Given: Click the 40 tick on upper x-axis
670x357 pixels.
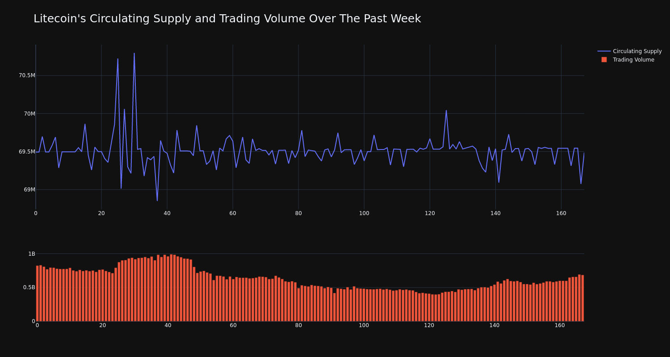Looking at the screenshot, I should coord(167,213).
